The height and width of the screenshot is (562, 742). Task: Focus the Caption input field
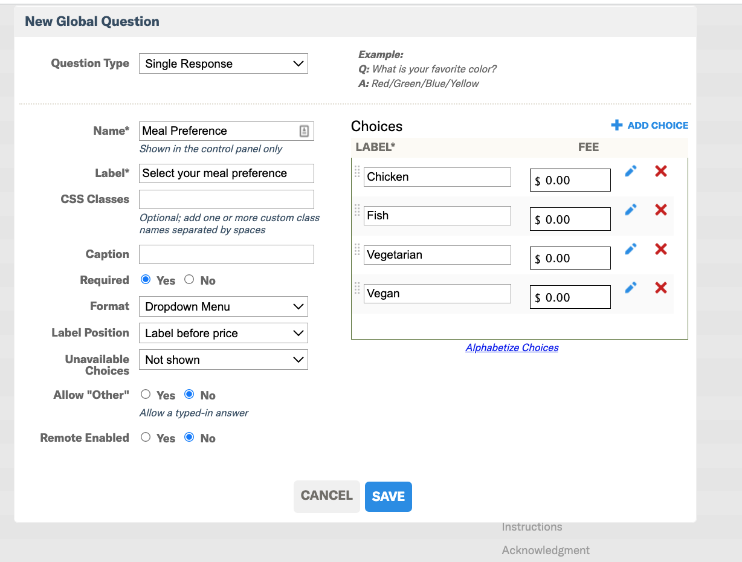point(227,254)
